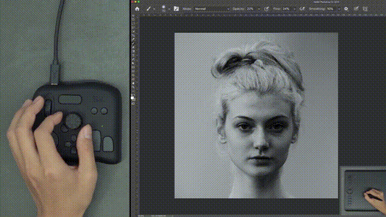Click the portrait photo on the canvas

click(x=256, y=115)
